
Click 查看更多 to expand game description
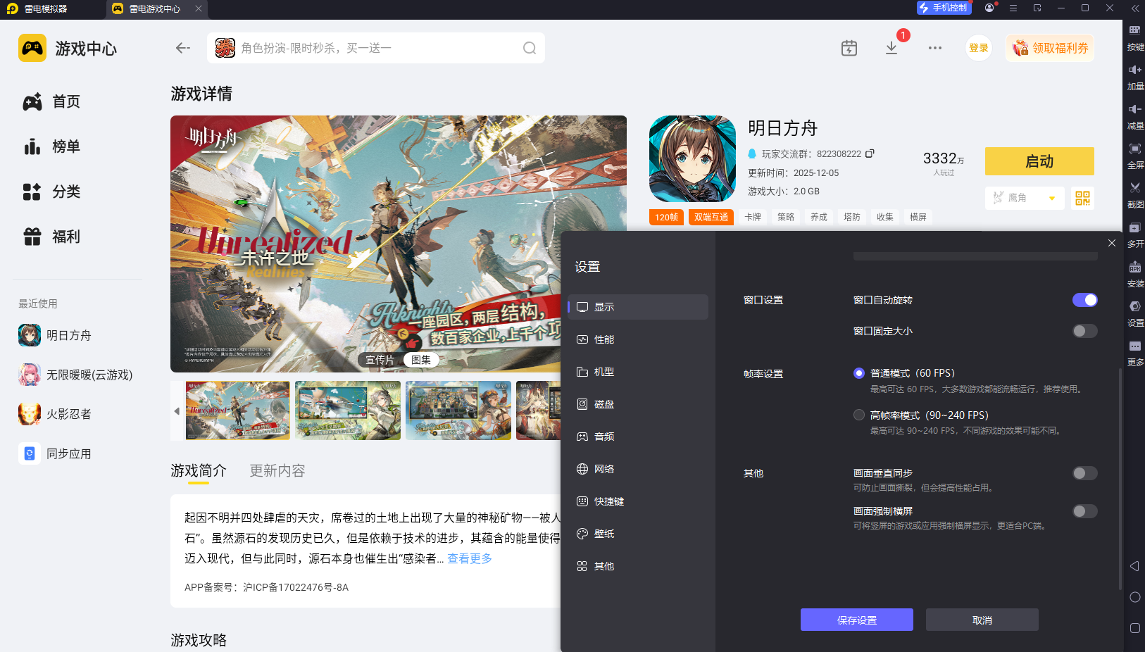[468, 558]
